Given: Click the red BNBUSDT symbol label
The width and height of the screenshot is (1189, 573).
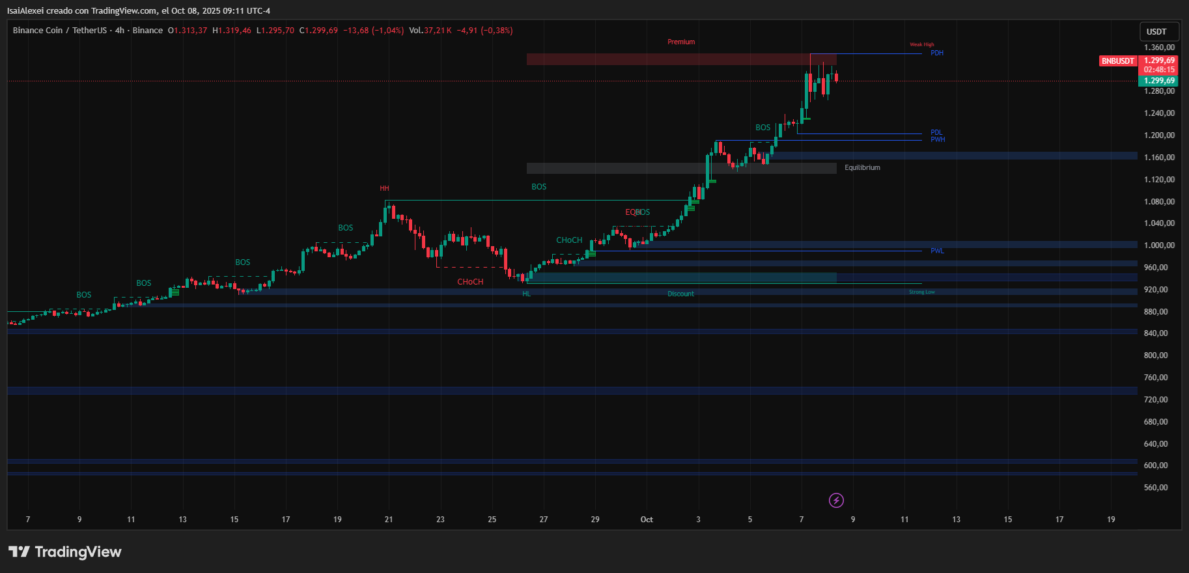Looking at the screenshot, I should tap(1117, 61).
